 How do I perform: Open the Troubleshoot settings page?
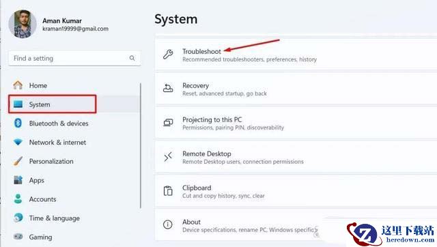pos(296,55)
